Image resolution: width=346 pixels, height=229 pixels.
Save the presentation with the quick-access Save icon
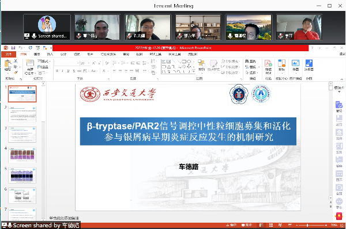point(13,48)
